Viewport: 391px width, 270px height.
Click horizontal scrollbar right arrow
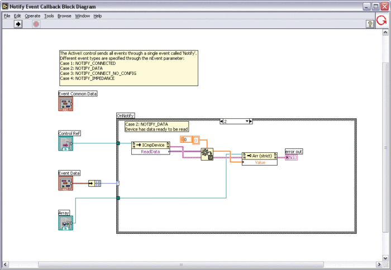(x=379, y=264)
